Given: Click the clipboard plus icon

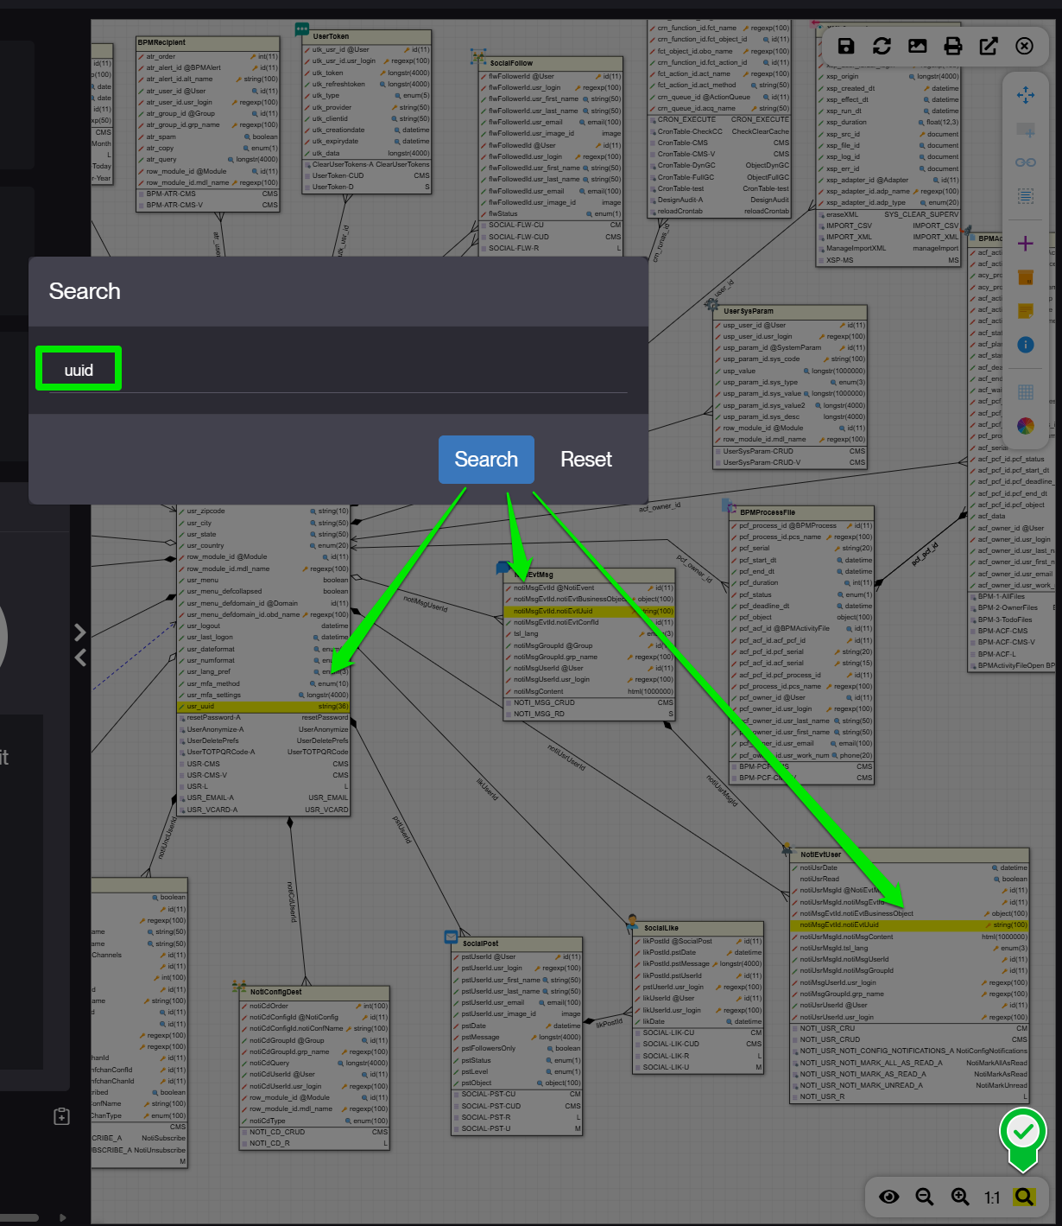Looking at the screenshot, I should pos(61,1116).
